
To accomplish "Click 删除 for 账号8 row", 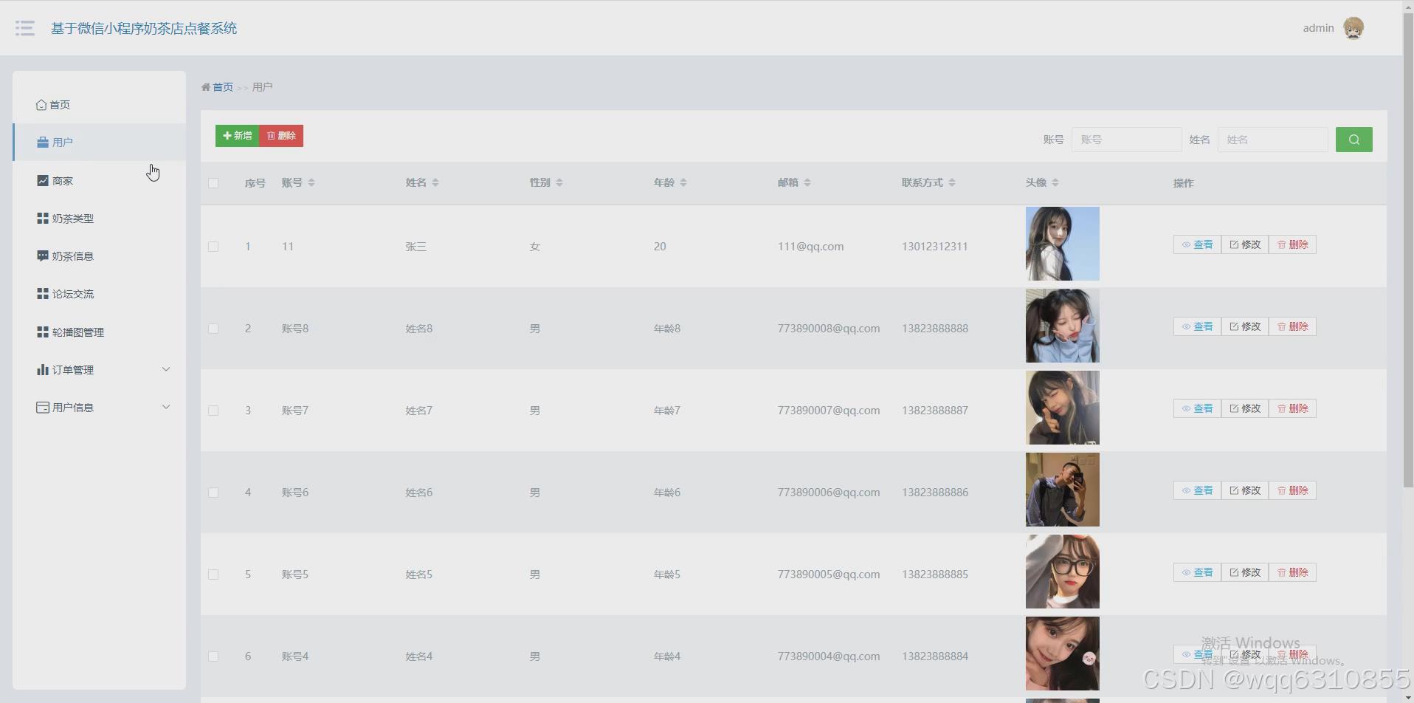I will pos(1292,326).
